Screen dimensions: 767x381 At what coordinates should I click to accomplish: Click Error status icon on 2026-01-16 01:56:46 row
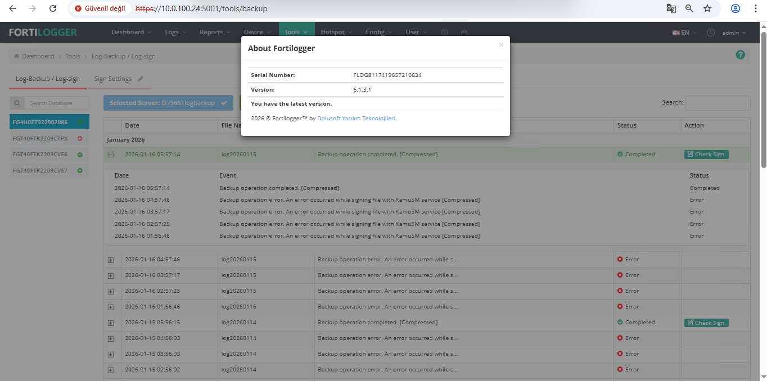(620, 307)
